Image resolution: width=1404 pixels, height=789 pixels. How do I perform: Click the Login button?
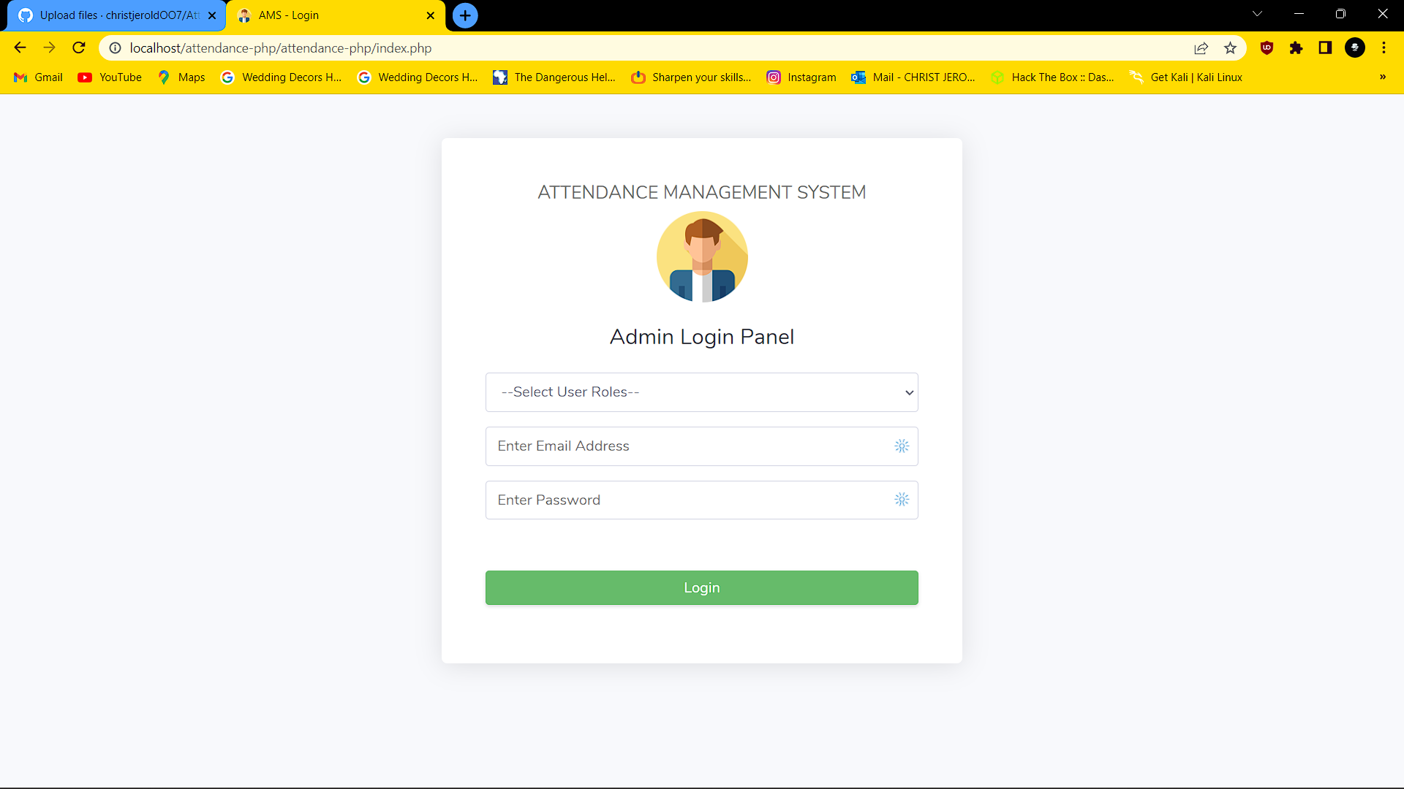(701, 587)
